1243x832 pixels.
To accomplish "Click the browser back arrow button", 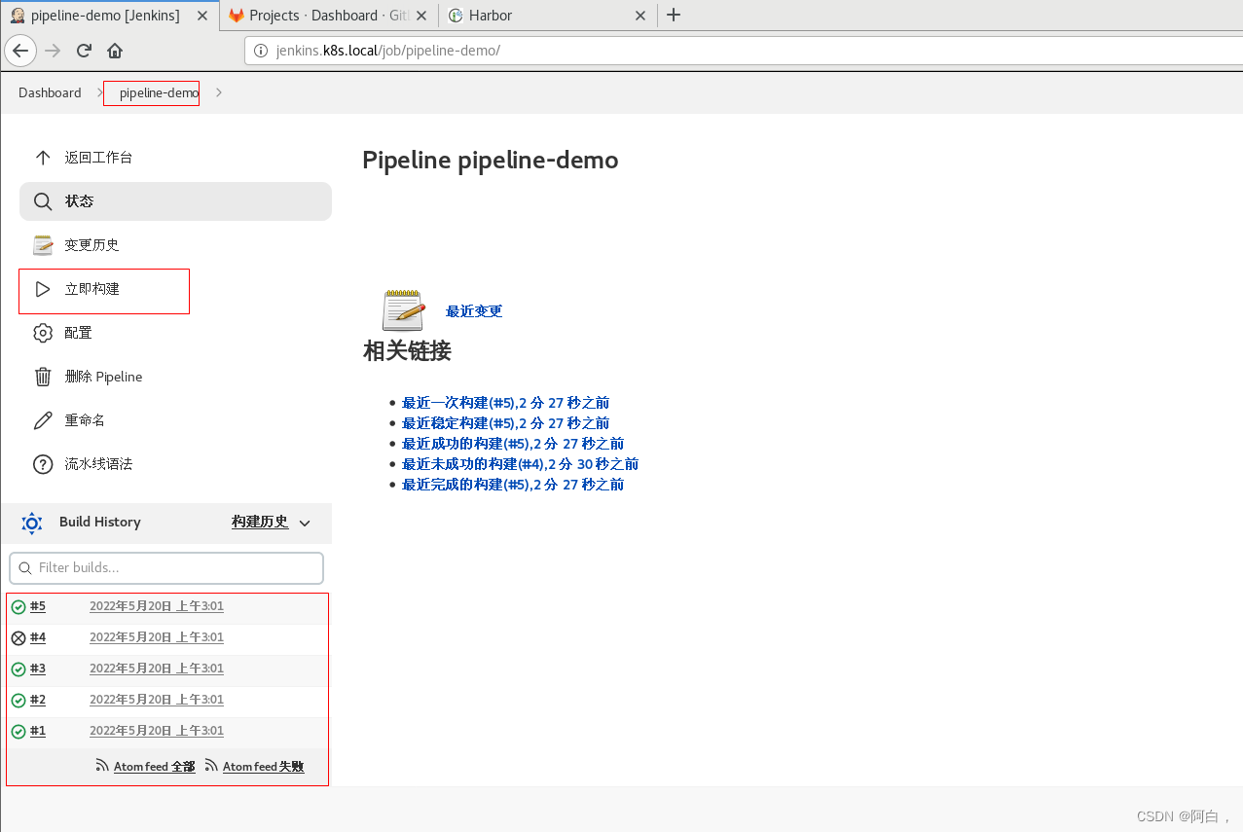I will (20, 51).
